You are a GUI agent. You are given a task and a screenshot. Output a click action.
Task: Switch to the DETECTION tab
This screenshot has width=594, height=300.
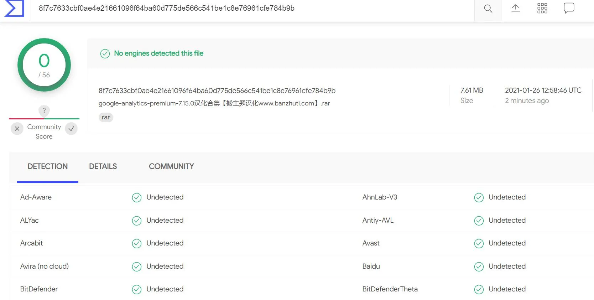click(x=48, y=166)
